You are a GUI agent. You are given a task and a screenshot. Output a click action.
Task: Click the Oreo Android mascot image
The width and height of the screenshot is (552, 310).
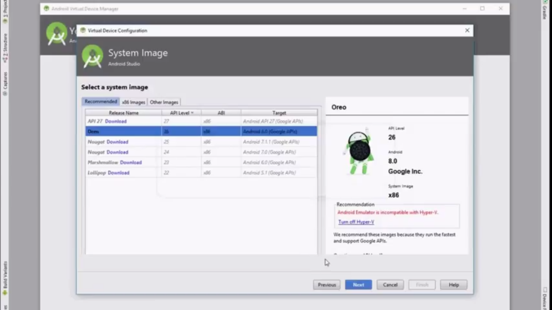[x=359, y=152]
